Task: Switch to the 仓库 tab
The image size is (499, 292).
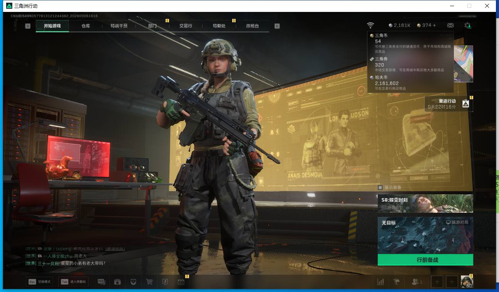Action: click(x=85, y=26)
